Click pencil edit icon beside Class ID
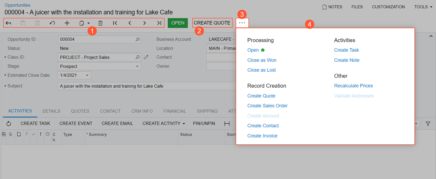Image resolution: width=436 pixels, height=179 pixels. [x=146, y=57]
